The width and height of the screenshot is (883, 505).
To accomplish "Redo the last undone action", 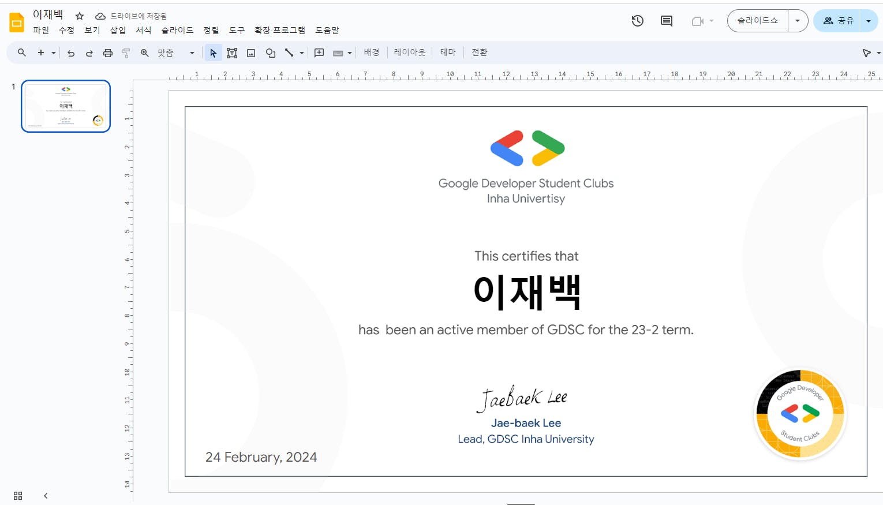I will [x=89, y=53].
